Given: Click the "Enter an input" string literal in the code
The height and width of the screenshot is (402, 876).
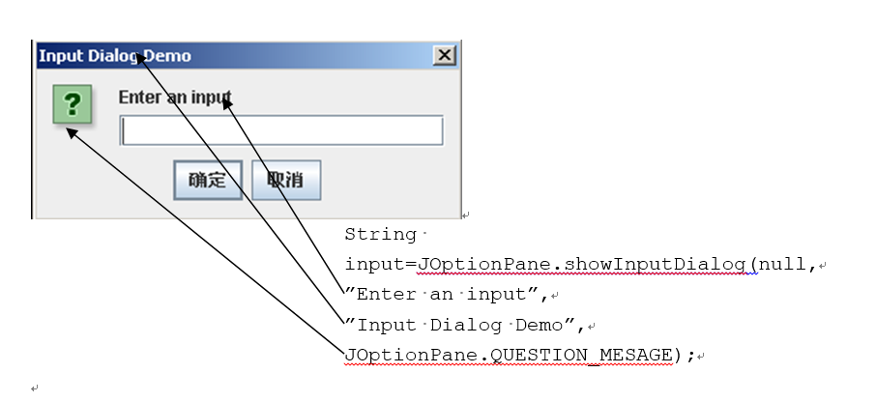Looking at the screenshot, I should point(443,294).
